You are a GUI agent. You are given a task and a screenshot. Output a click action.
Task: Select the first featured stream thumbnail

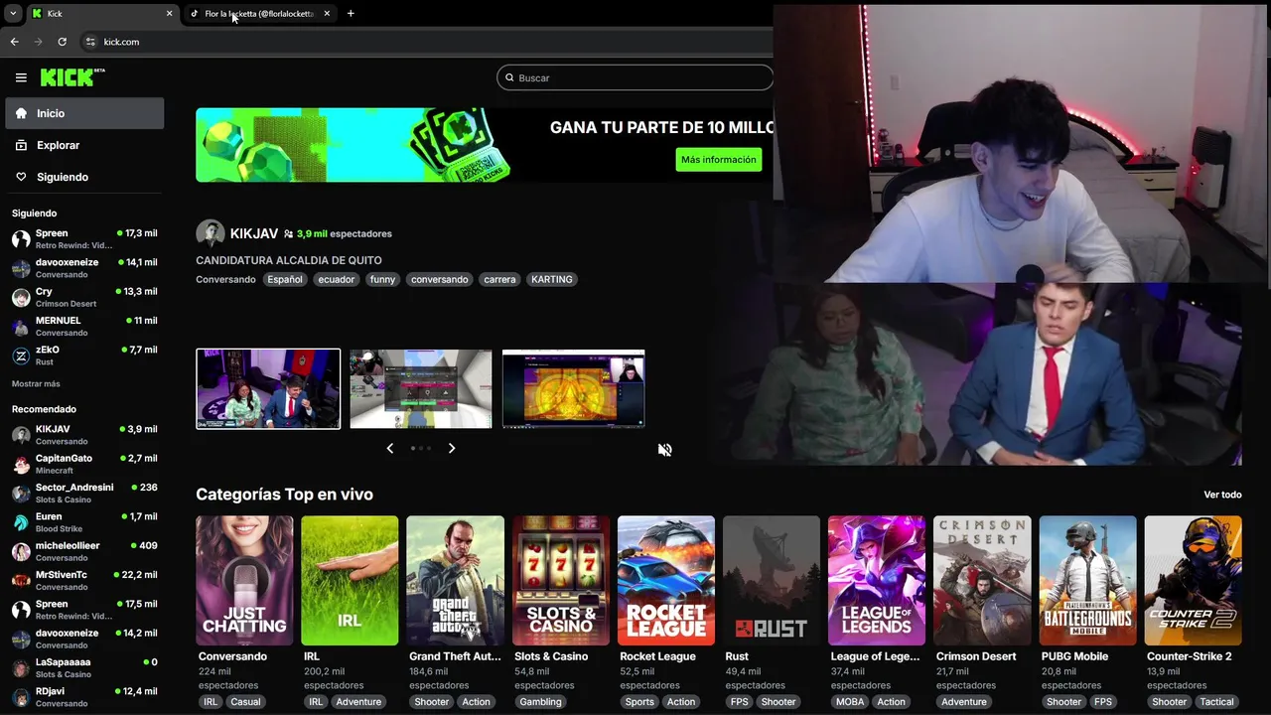click(x=268, y=388)
